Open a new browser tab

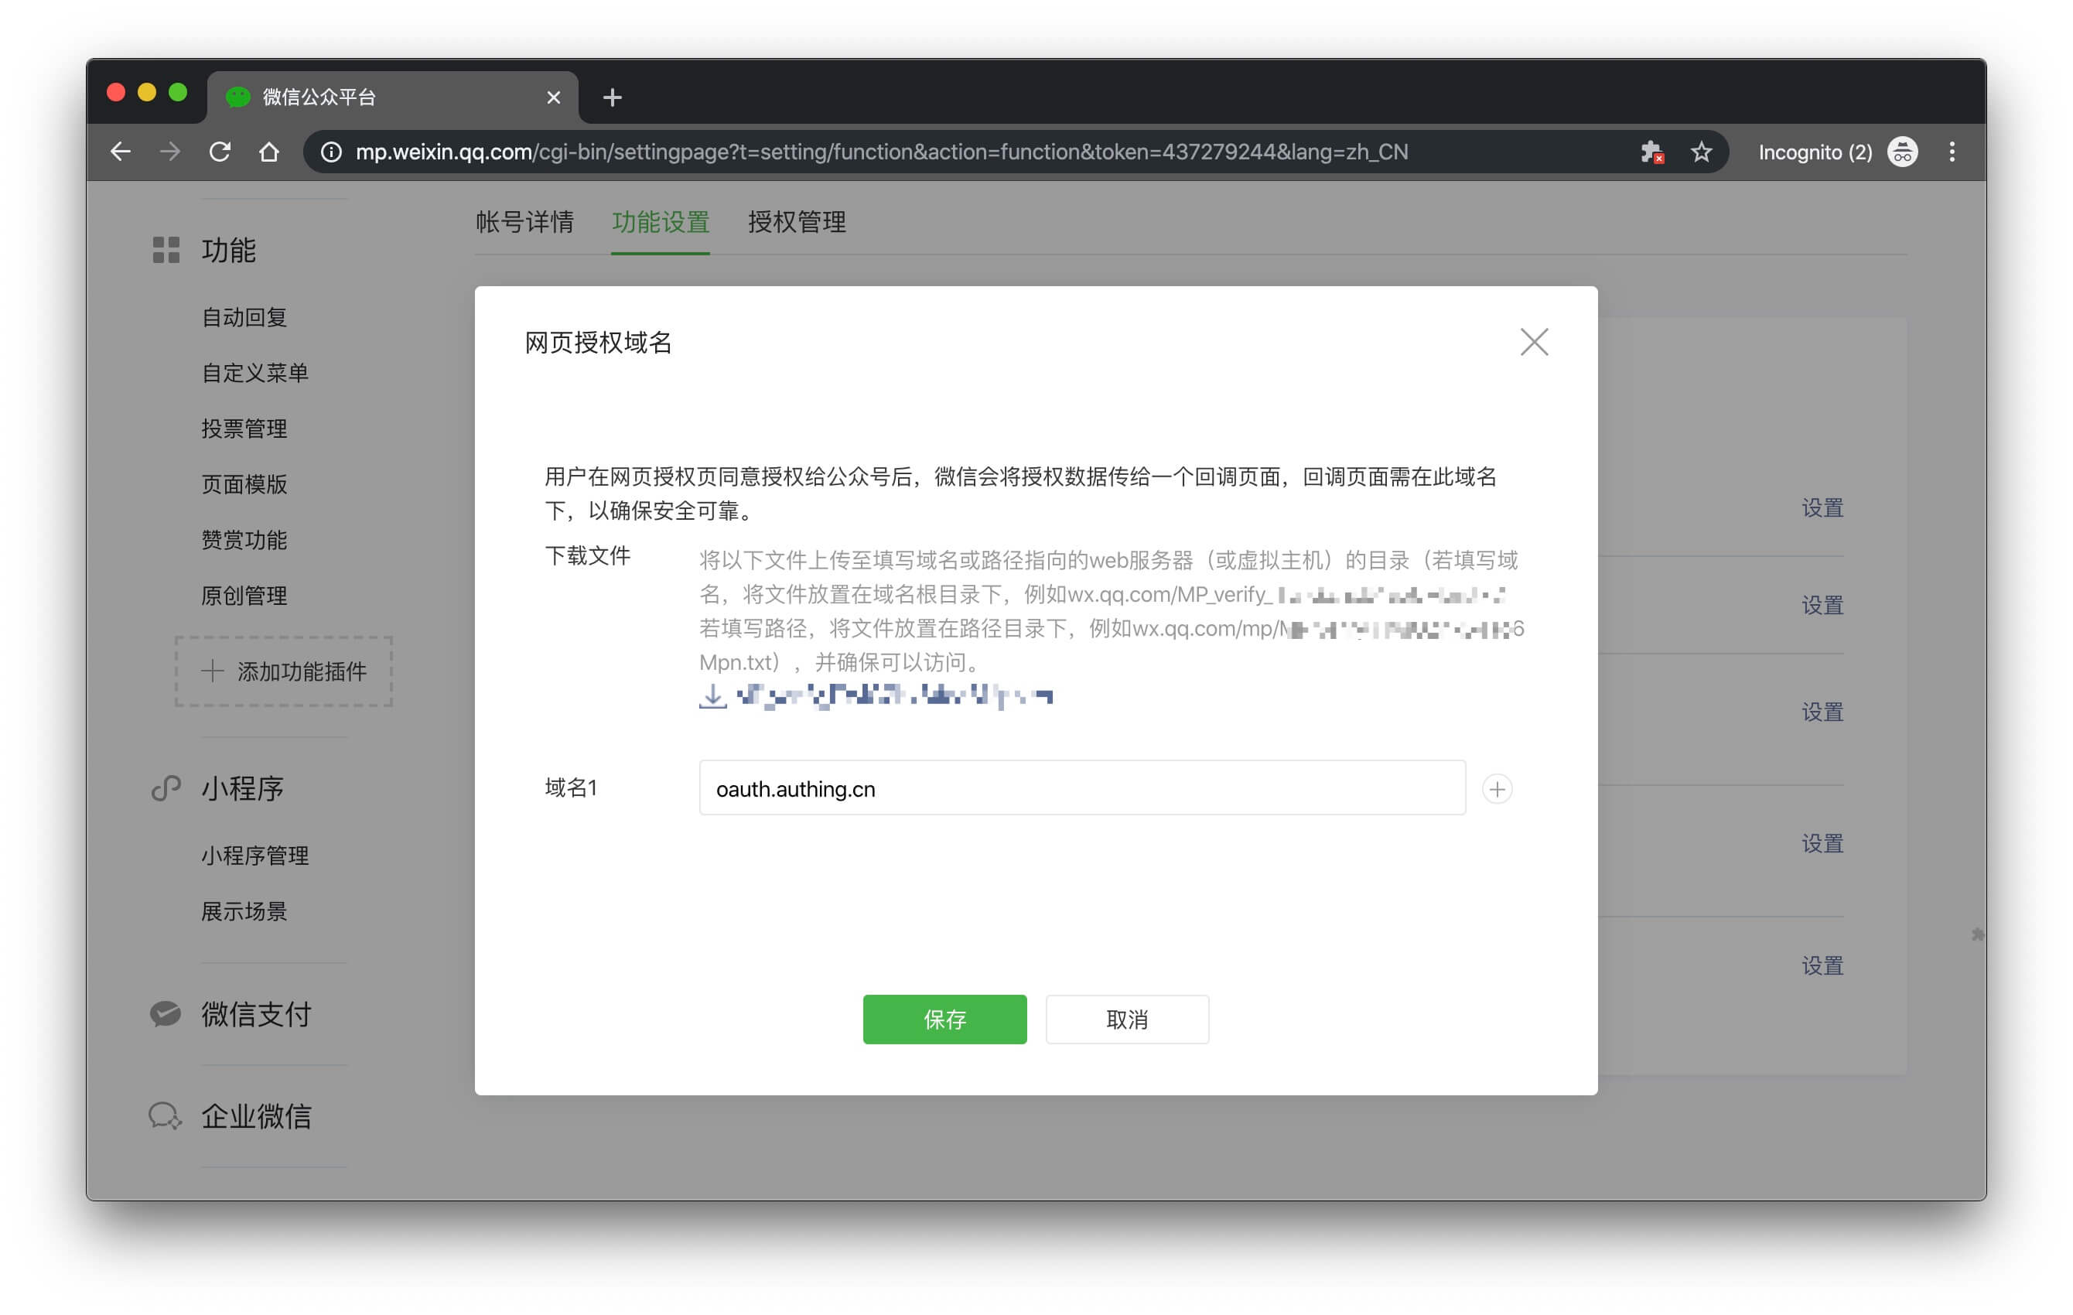click(x=612, y=97)
